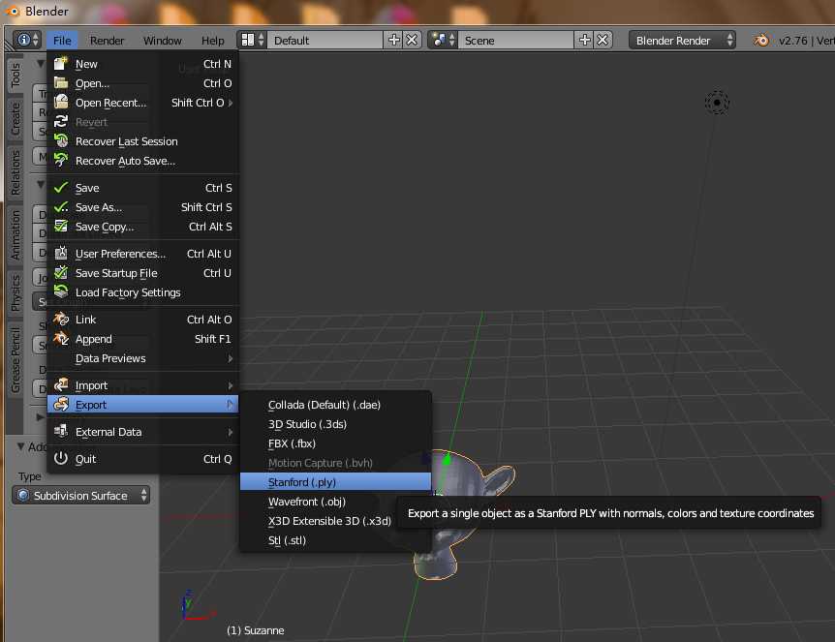Screen dimensions: 835x642
Task: Click the User Preferences icon
Action: pos(61,254)
